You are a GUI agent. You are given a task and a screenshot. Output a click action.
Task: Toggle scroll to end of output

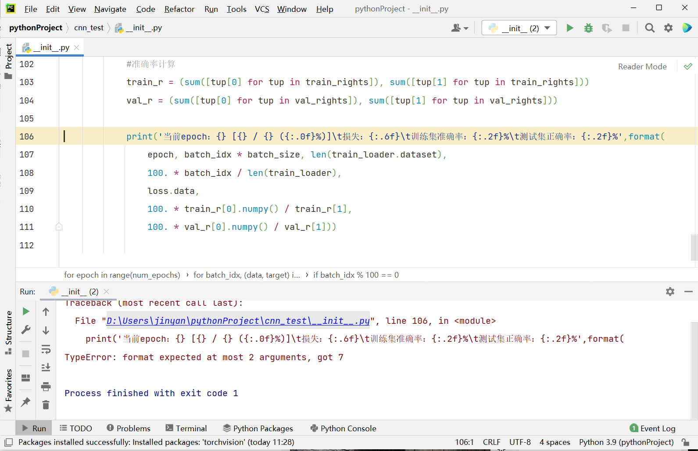[46, 368]
